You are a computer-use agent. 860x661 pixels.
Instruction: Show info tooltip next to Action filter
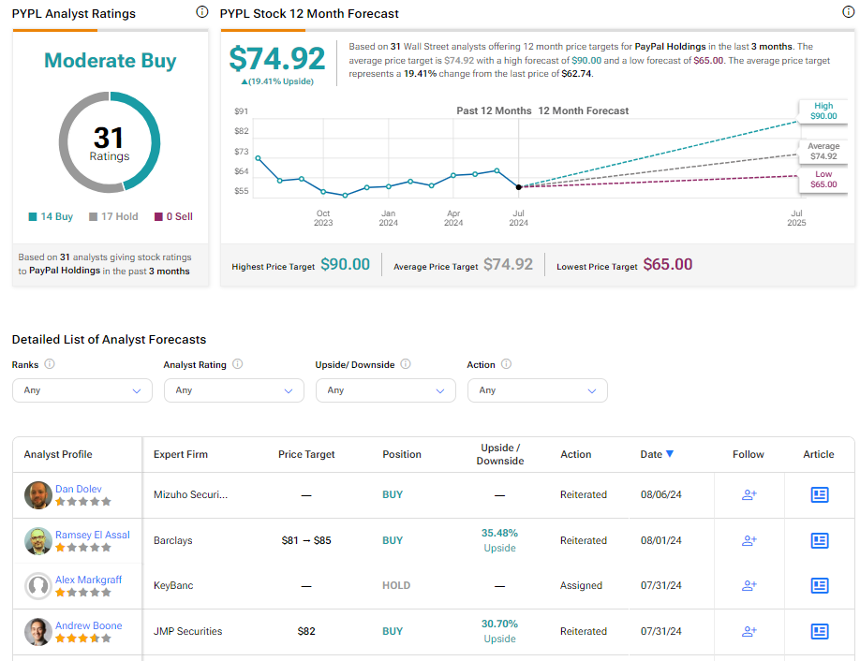coord(506,364)
